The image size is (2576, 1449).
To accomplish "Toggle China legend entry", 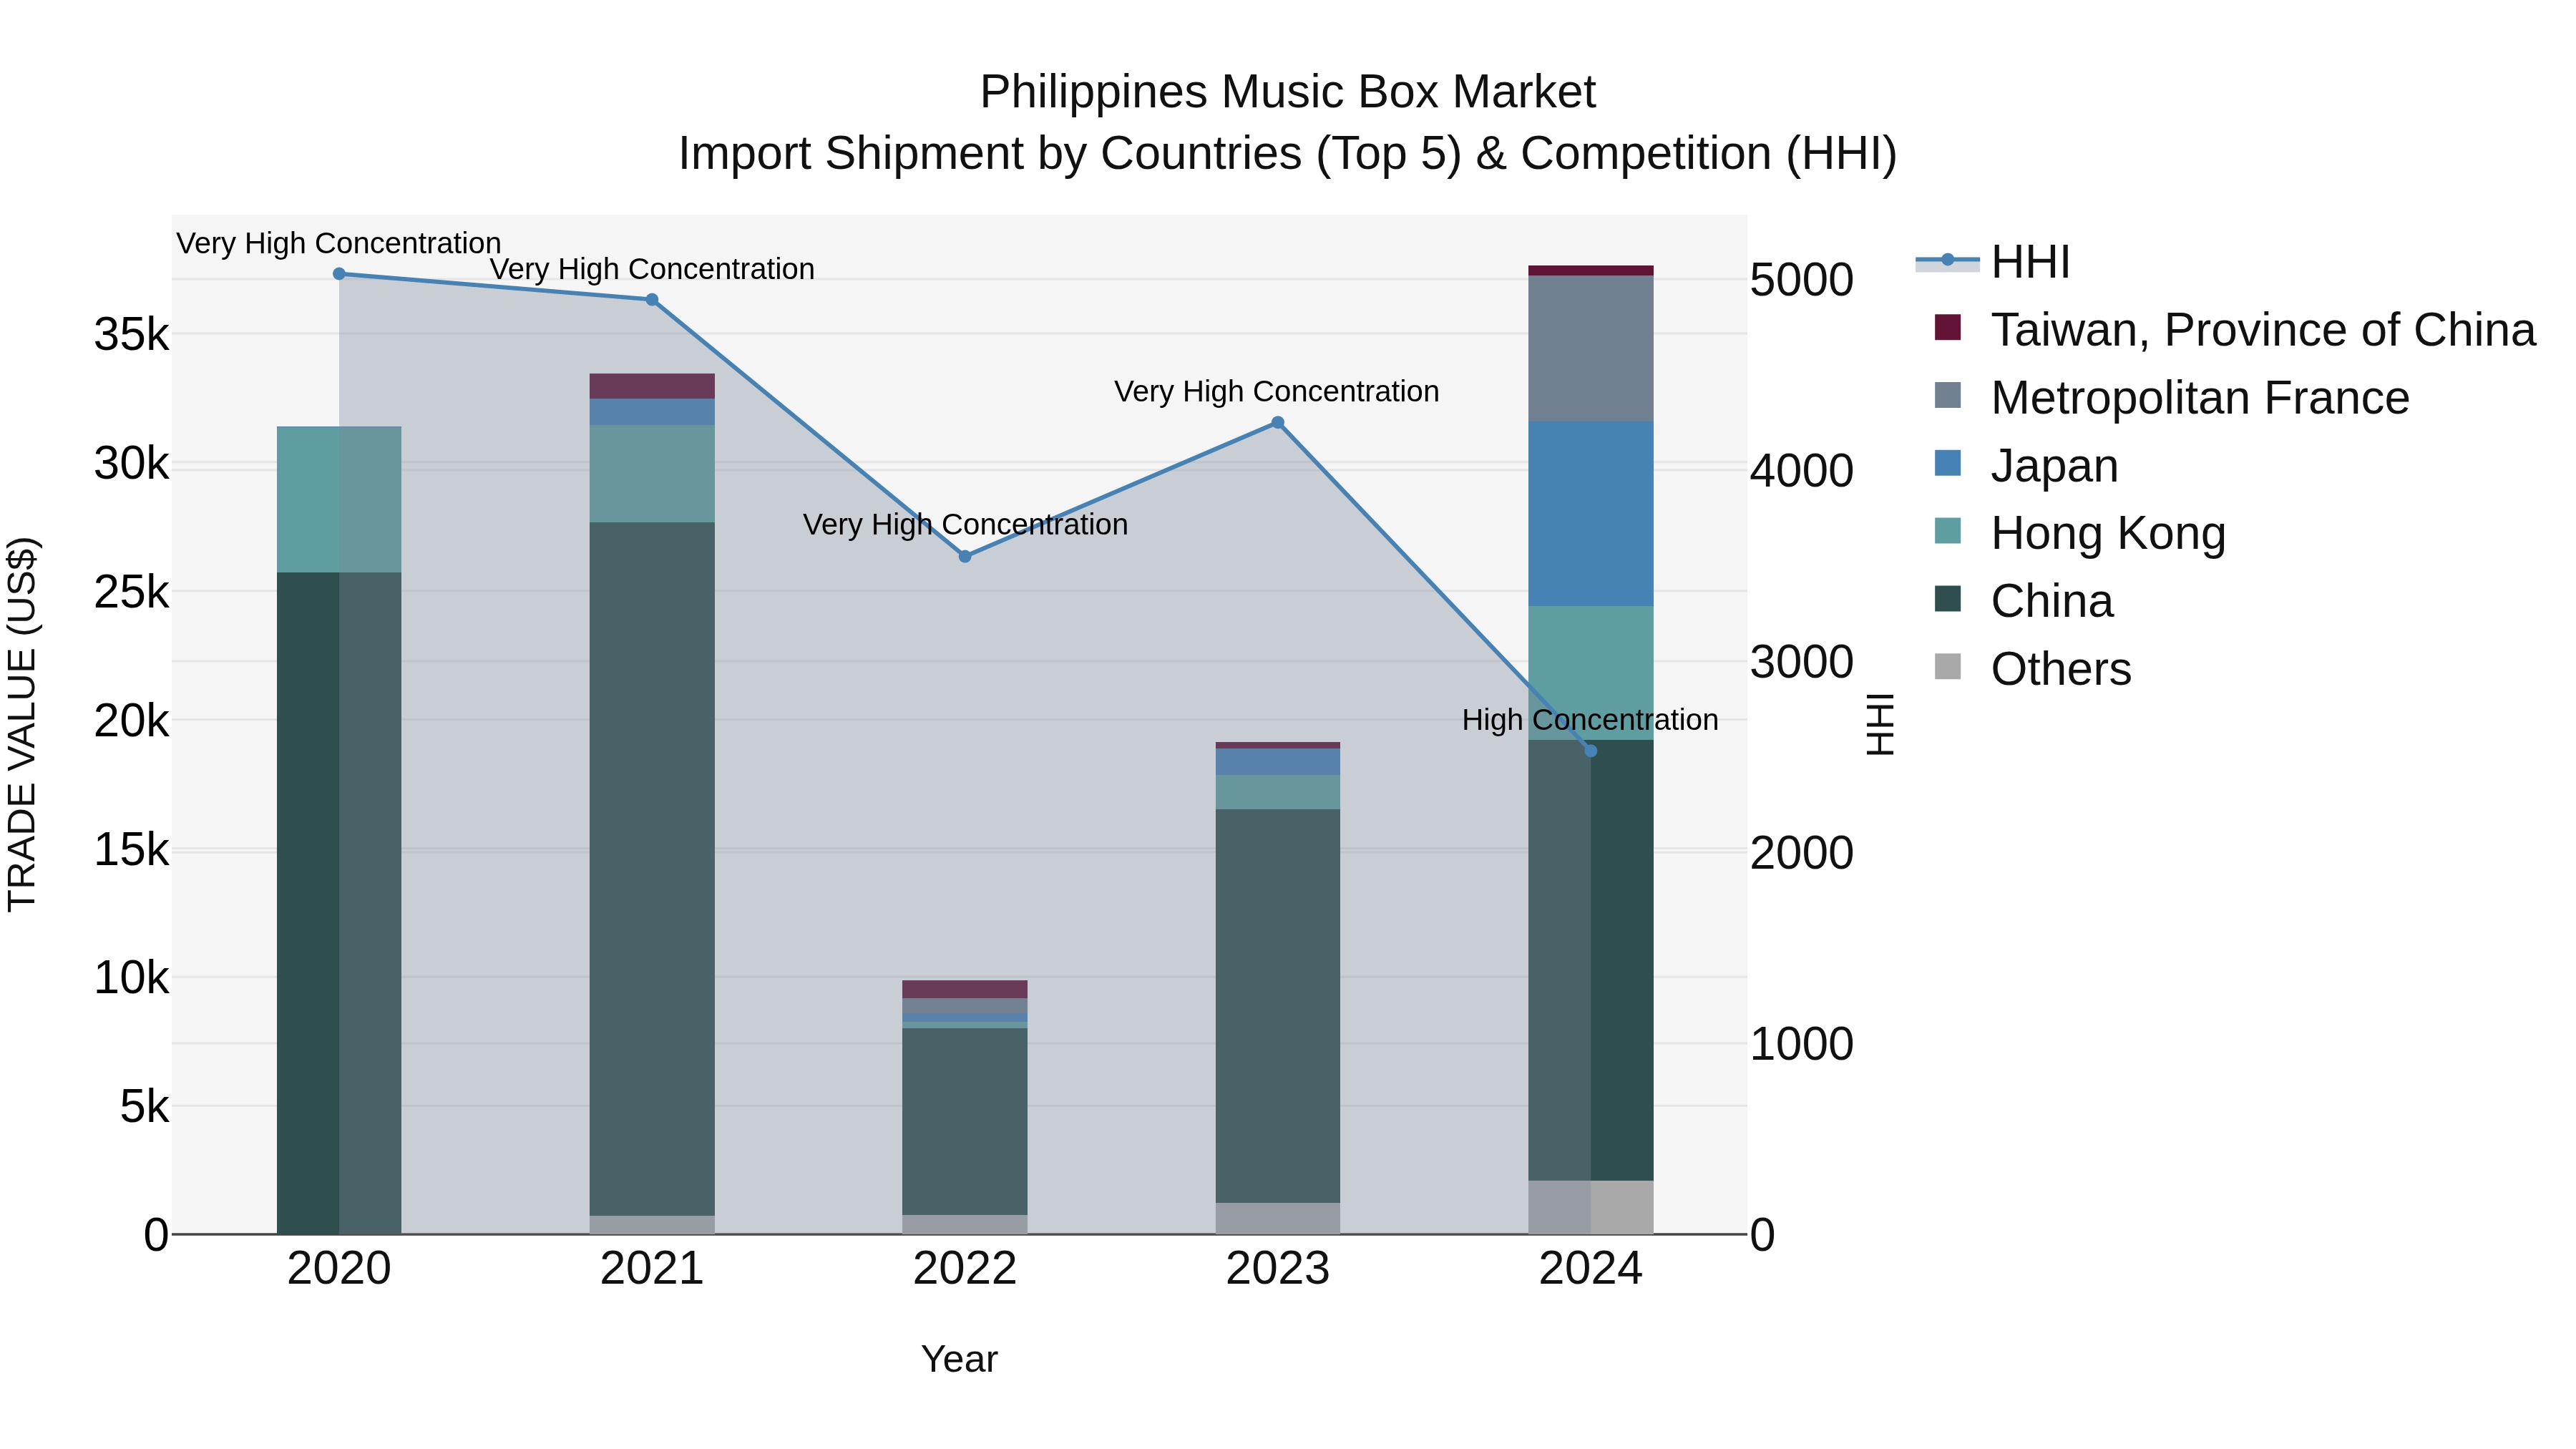I will pyautogui.click(x=2024, y=601).
